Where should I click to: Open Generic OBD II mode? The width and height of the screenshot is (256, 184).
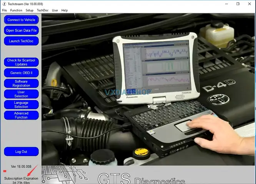pos(21,73)
